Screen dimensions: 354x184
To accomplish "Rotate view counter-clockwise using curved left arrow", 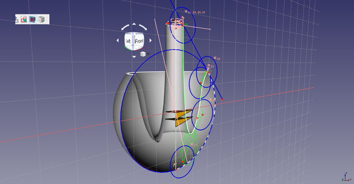I will (x=125, y=27).
